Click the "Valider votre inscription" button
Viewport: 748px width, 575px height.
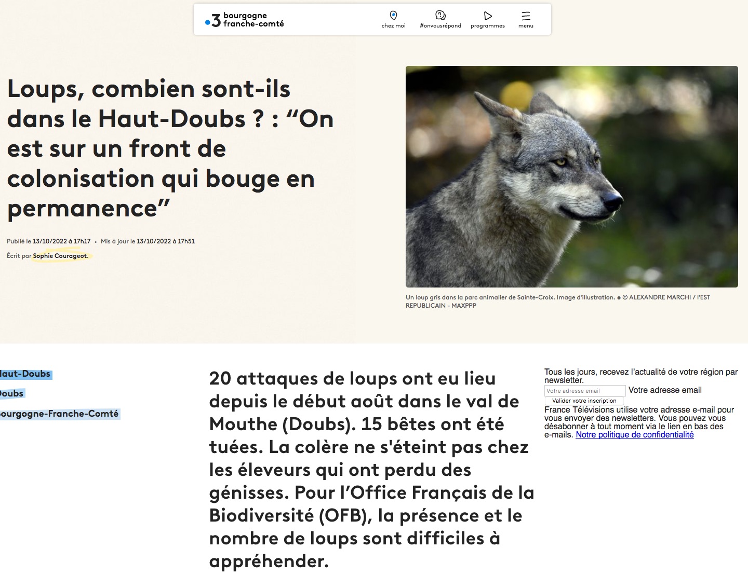(x=584, y=401)
